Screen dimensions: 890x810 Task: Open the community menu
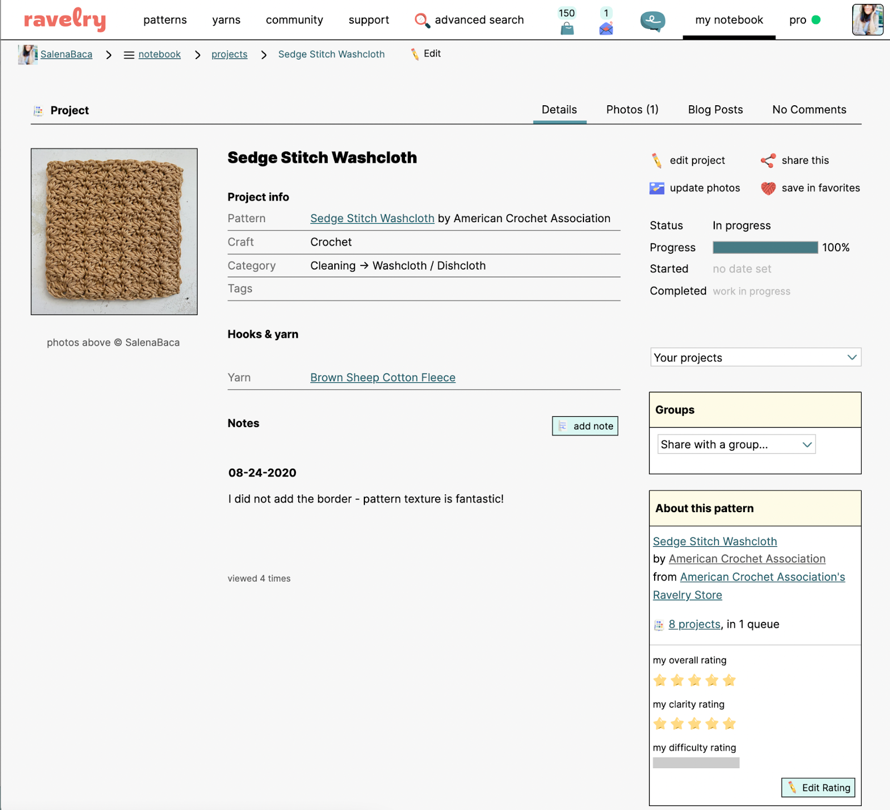coord(294,20)
